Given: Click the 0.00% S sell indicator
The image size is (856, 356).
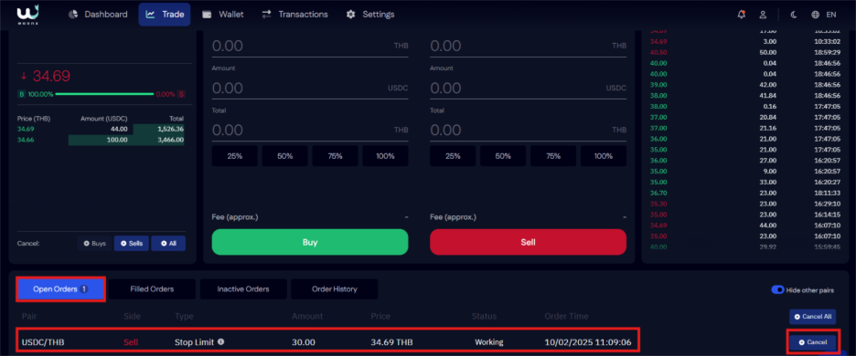Looking at the screenshot, I should 170,94.
